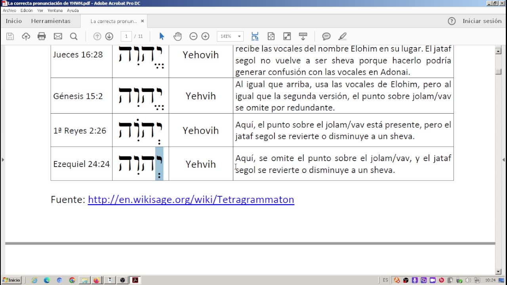This screenshot has height=285, width=507.
Task: Open the Archivo menu
Action: click(x=10, y=10)
